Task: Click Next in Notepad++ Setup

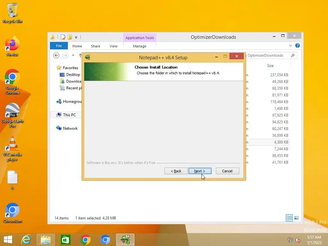Action: click(200, 171)
